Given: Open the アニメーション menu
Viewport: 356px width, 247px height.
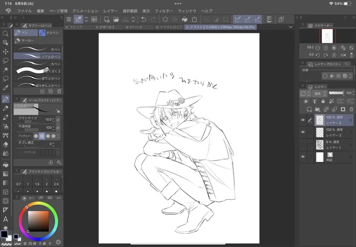Looking at the screenshot, I should (85, 11).
